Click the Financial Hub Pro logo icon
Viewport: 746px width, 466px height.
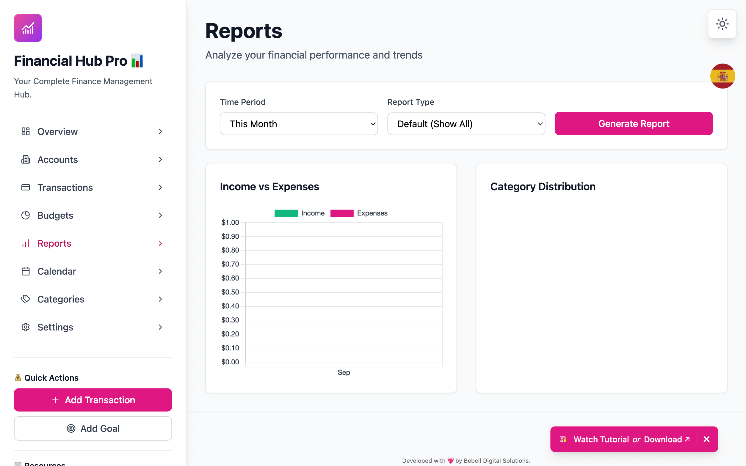click(x=28, y=28)
